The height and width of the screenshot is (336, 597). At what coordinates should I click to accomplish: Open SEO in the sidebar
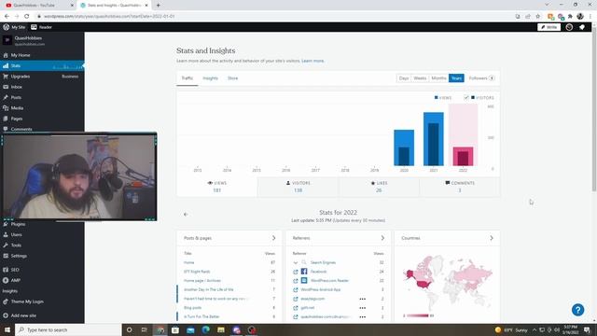click(42, 270)
